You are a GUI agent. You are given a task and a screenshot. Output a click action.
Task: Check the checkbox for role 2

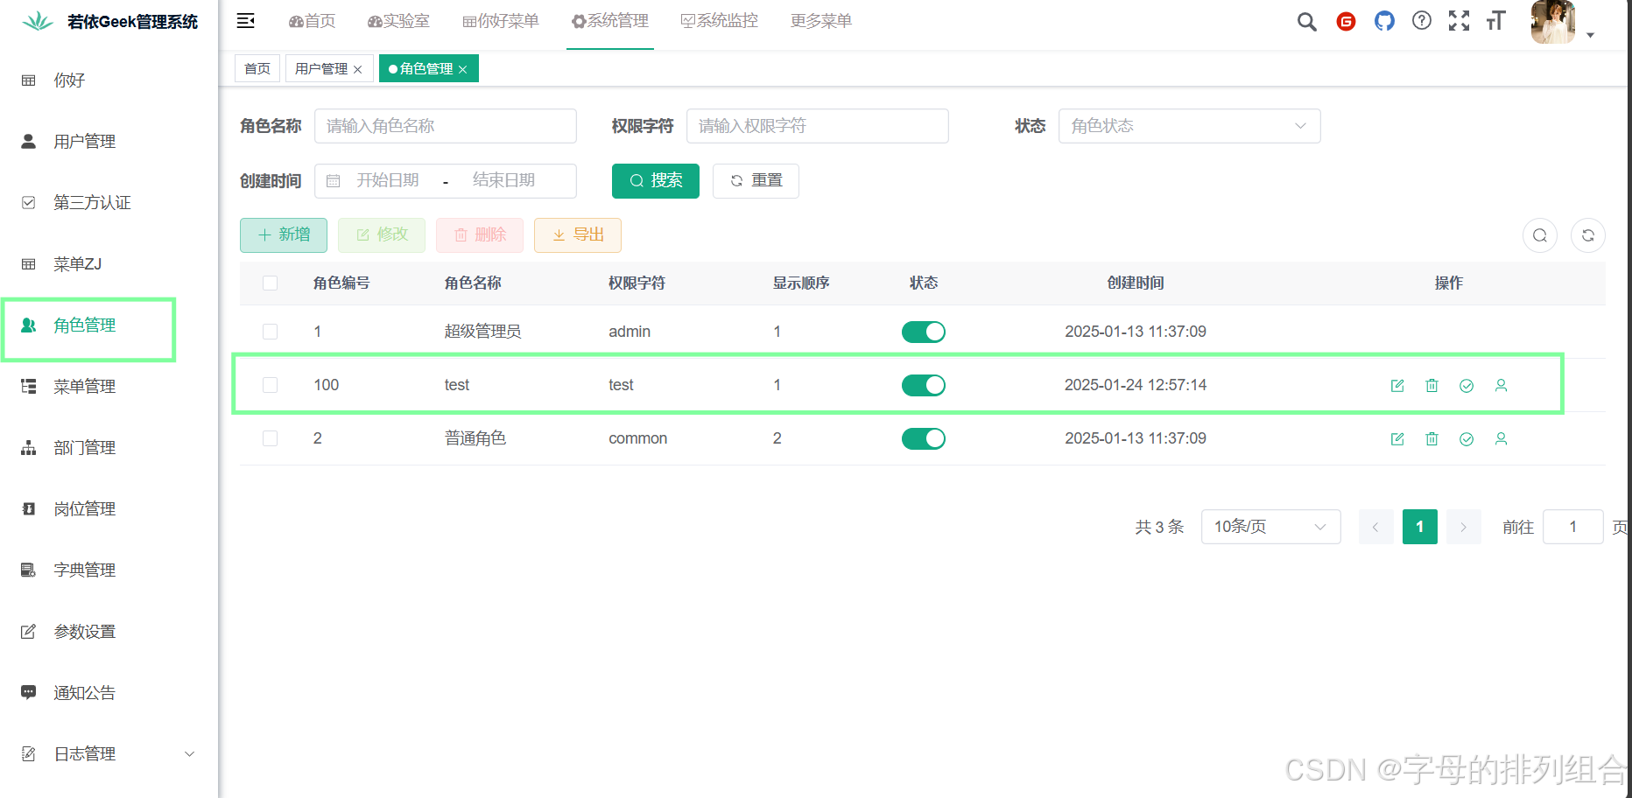point(270,438)
